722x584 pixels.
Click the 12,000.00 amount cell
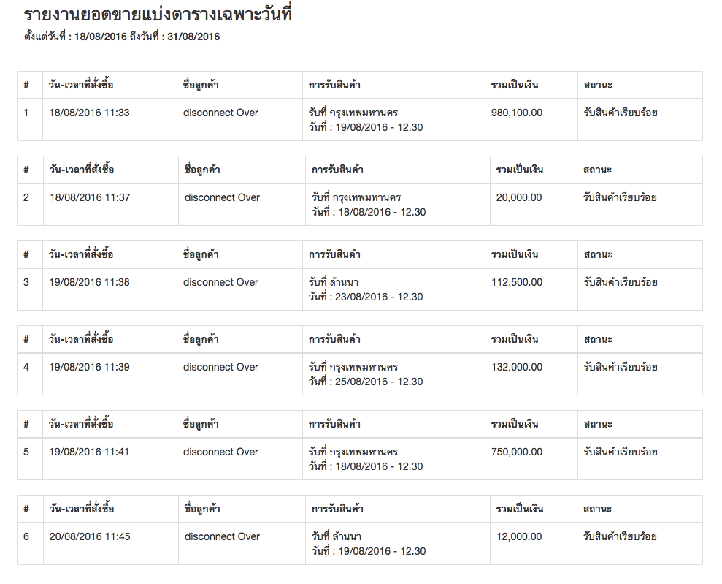[519, 536]
